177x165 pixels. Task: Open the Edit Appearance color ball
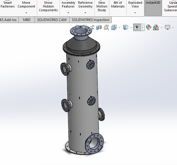click(x=148, y=28)
